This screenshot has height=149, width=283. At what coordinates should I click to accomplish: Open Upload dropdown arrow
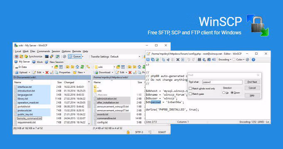[x=30, y=72]
